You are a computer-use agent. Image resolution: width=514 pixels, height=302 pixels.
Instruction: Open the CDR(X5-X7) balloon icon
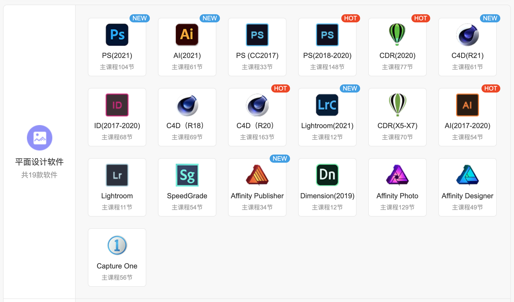pyautogui.click(x=397, y=105)
